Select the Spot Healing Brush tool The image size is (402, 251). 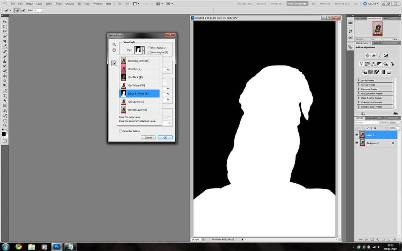(4, 51)
